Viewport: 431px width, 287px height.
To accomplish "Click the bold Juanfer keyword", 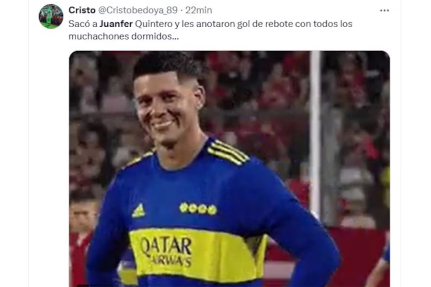I will [116, 24].
